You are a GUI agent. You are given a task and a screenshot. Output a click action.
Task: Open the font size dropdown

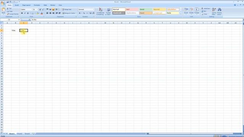[x=37, y=10]
